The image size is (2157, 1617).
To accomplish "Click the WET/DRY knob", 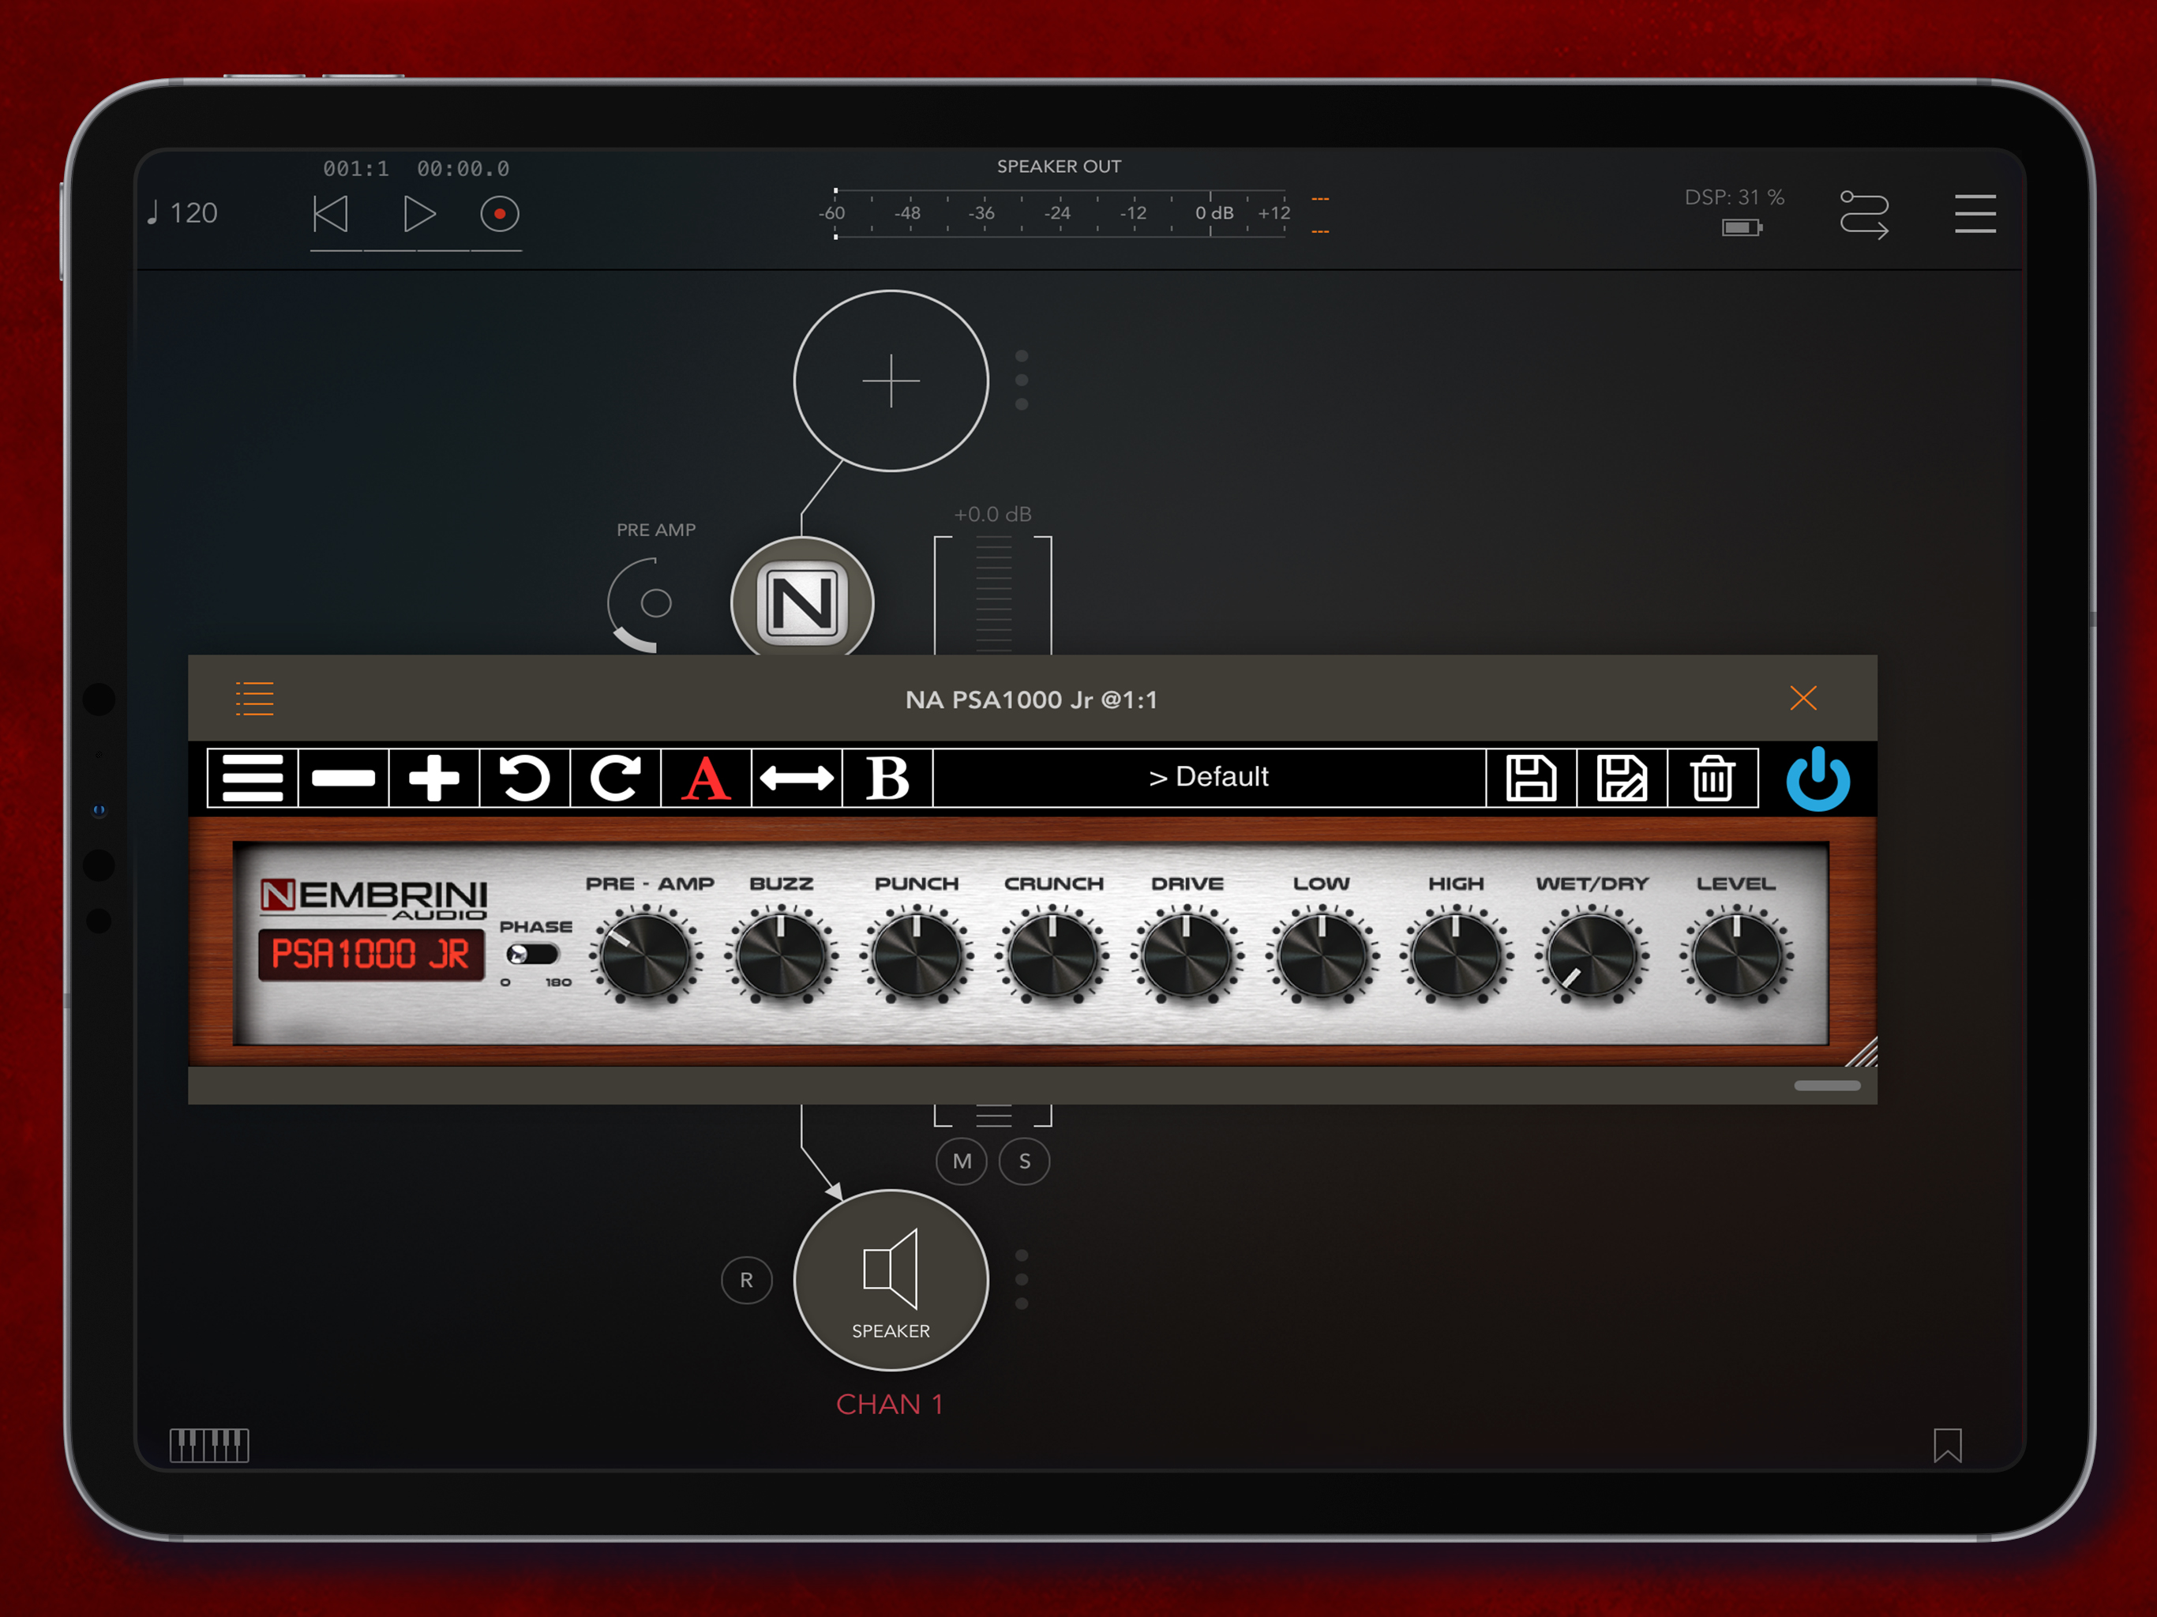I will coord(1592,955).
